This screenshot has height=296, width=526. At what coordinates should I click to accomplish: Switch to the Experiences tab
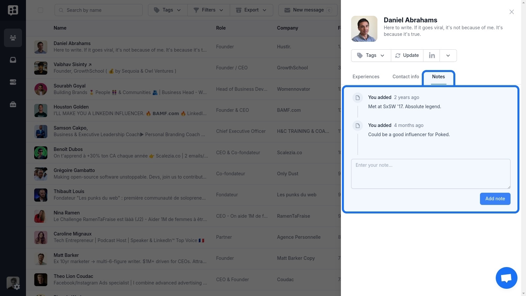coord(366,77)
